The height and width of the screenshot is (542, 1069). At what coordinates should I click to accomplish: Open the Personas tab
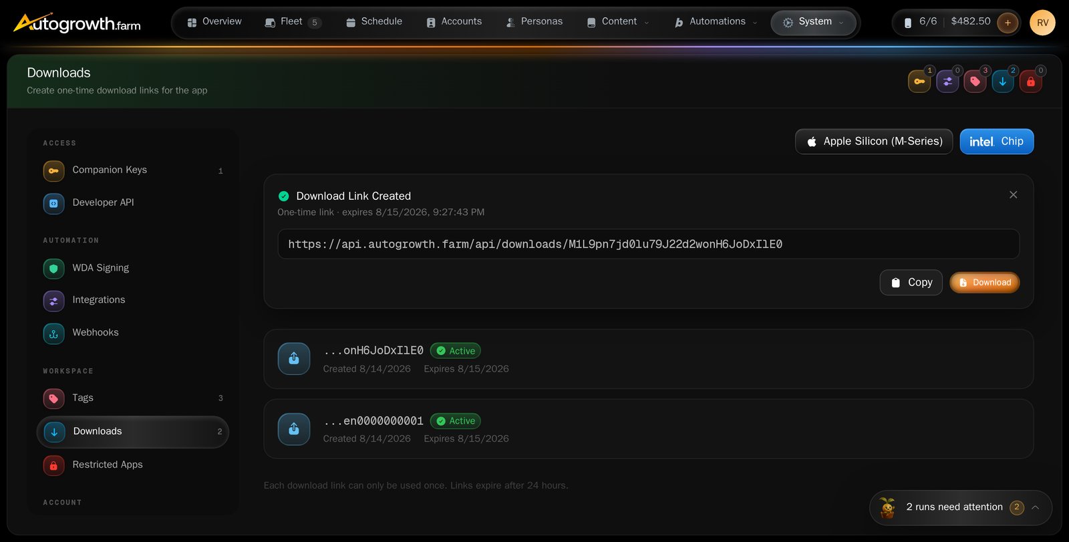[x=534, y=22]
